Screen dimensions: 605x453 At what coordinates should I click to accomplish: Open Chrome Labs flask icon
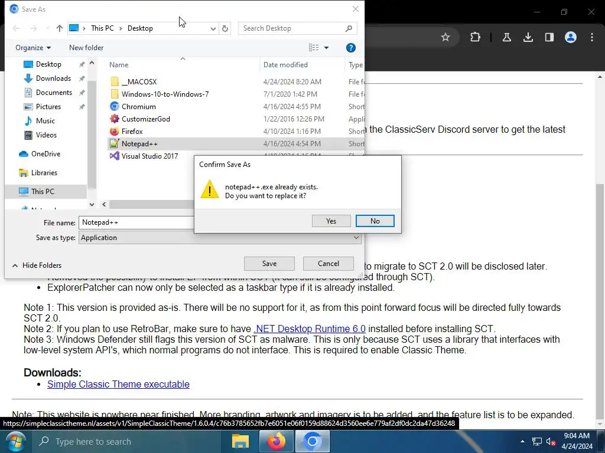pyautogui.click(x=506, y=37)
